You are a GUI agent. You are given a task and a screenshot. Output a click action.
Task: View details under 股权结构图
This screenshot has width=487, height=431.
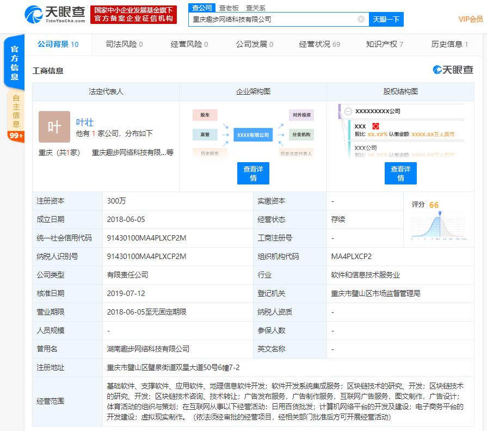(x=400, y=173)
